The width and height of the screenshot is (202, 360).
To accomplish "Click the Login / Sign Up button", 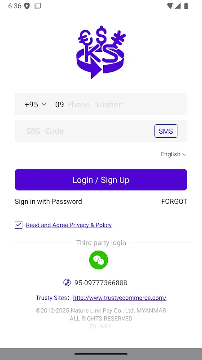I will [101, 180].
